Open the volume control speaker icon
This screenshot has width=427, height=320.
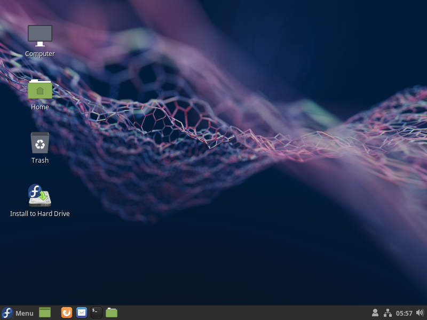pos(420,313)
